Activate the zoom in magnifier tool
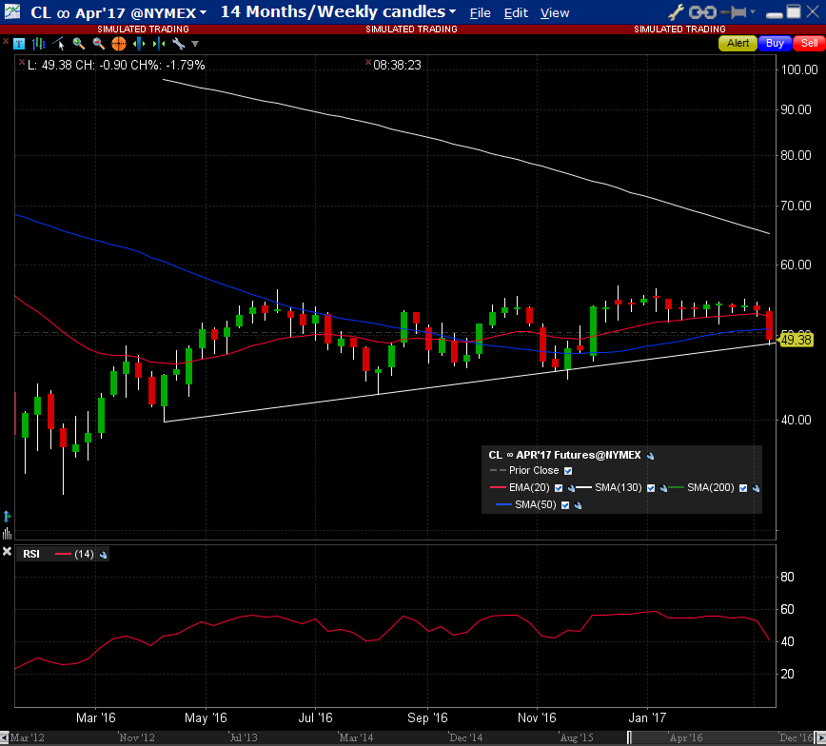The height and width of the screenshot is (746, 826). click(x=79, y=44)
